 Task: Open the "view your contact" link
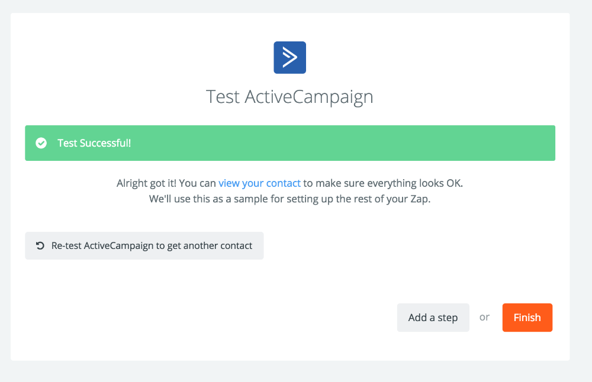coord(259,183)
